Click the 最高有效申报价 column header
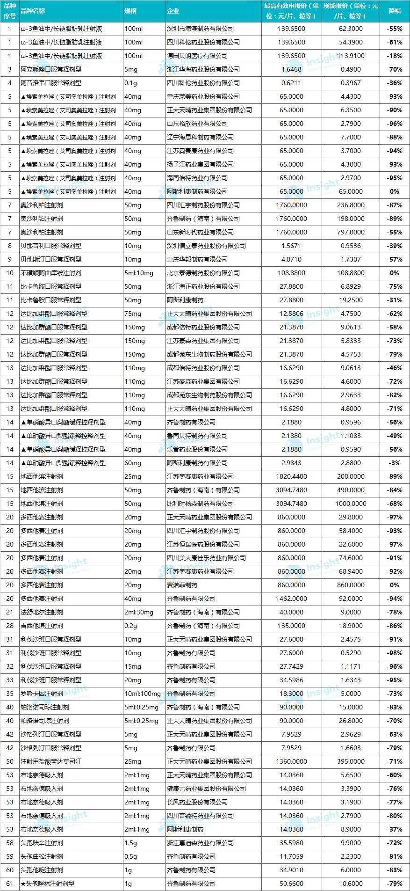 (291, 11)
